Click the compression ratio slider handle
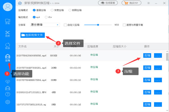169x112 pixels. [x=98, y=25]
